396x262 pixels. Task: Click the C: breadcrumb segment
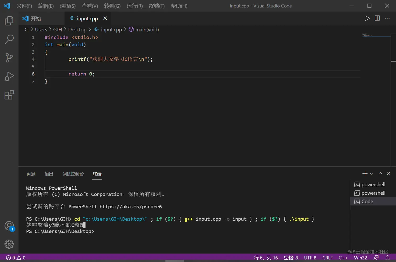click(27, 30)
